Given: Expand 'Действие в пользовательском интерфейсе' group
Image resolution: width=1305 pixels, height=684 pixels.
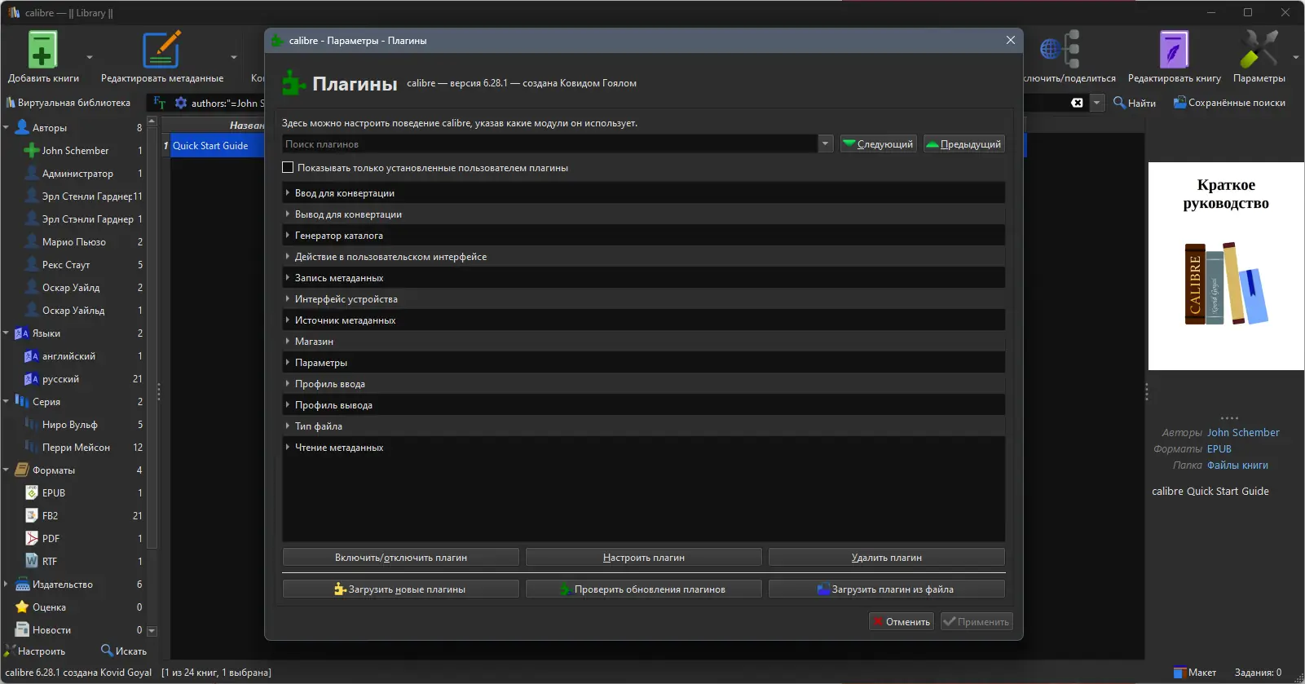Looking at the screenshot, I should (x=288, y=256).
